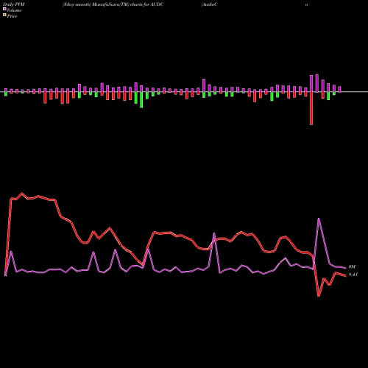Click the Price legend color swatch
Image resolution: width=368 pixels, height=368 pixels.
pos(4,15)
